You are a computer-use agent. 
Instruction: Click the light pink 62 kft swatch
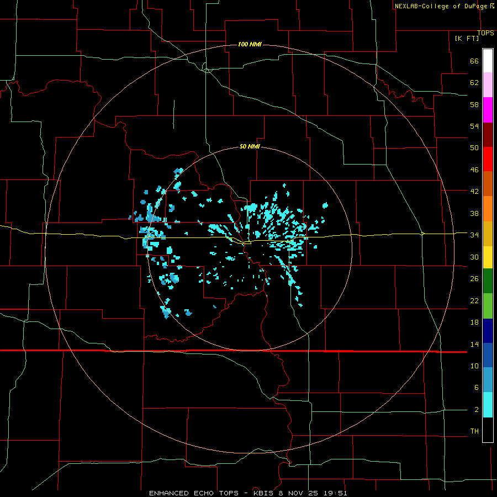[x=488, y=84]
